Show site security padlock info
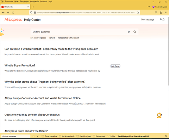Viewport: 169px width, 139px height. coord(35,12)
